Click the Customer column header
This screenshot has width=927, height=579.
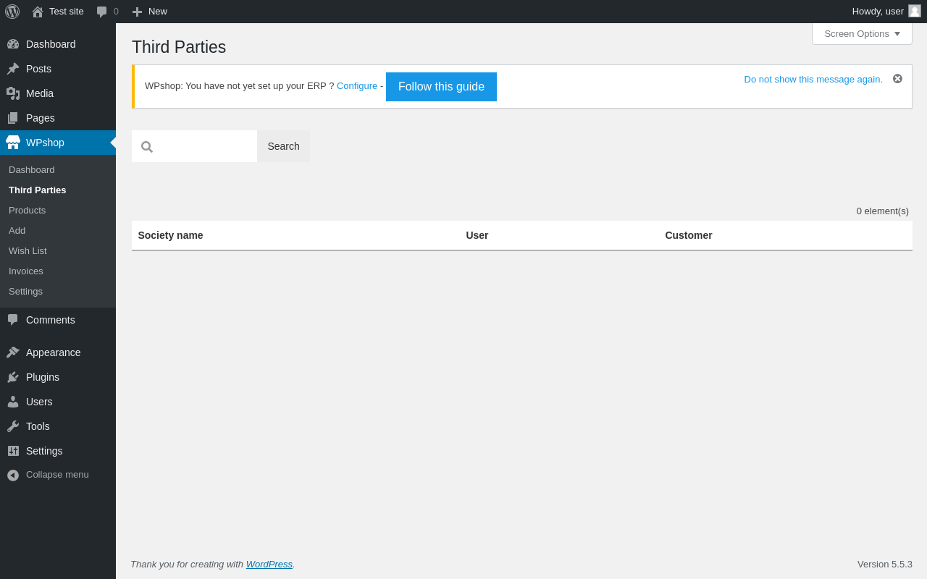[689, 235]
